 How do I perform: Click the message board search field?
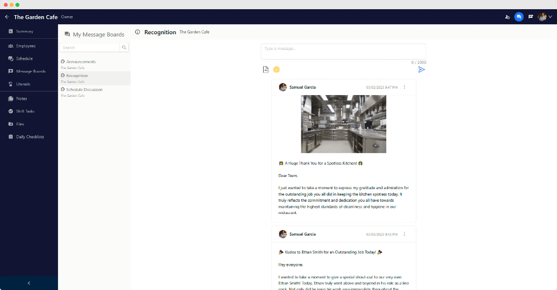pyautogui.click(x=89, y=48)
